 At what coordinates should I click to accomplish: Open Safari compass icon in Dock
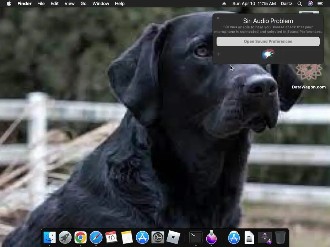[x=96, y=237]
